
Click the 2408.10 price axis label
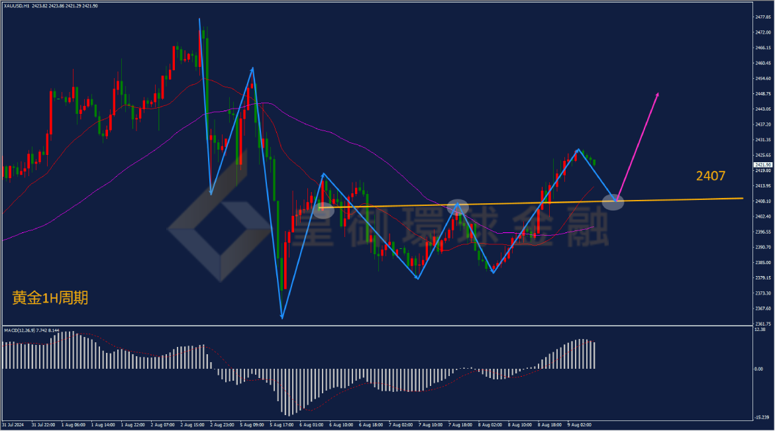pyautogui.click(x=762, y=201)
